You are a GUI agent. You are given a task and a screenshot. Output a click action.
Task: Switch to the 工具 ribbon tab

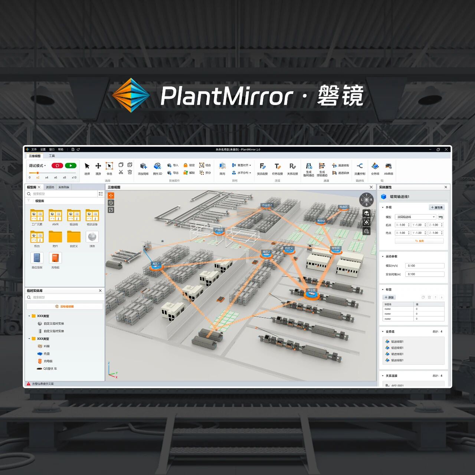click(x=52, y=156)
